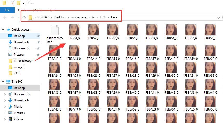This screenshot has width=223, height=123.
Task: Select the alignments.json file
Action: click(x=55, y=30)
